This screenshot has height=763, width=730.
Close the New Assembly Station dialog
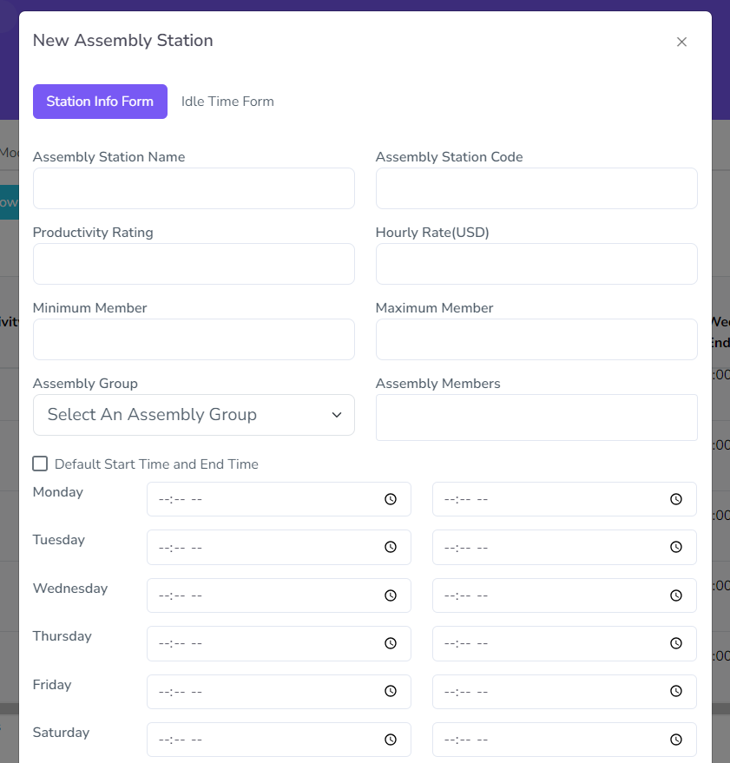tap(681, 42)
